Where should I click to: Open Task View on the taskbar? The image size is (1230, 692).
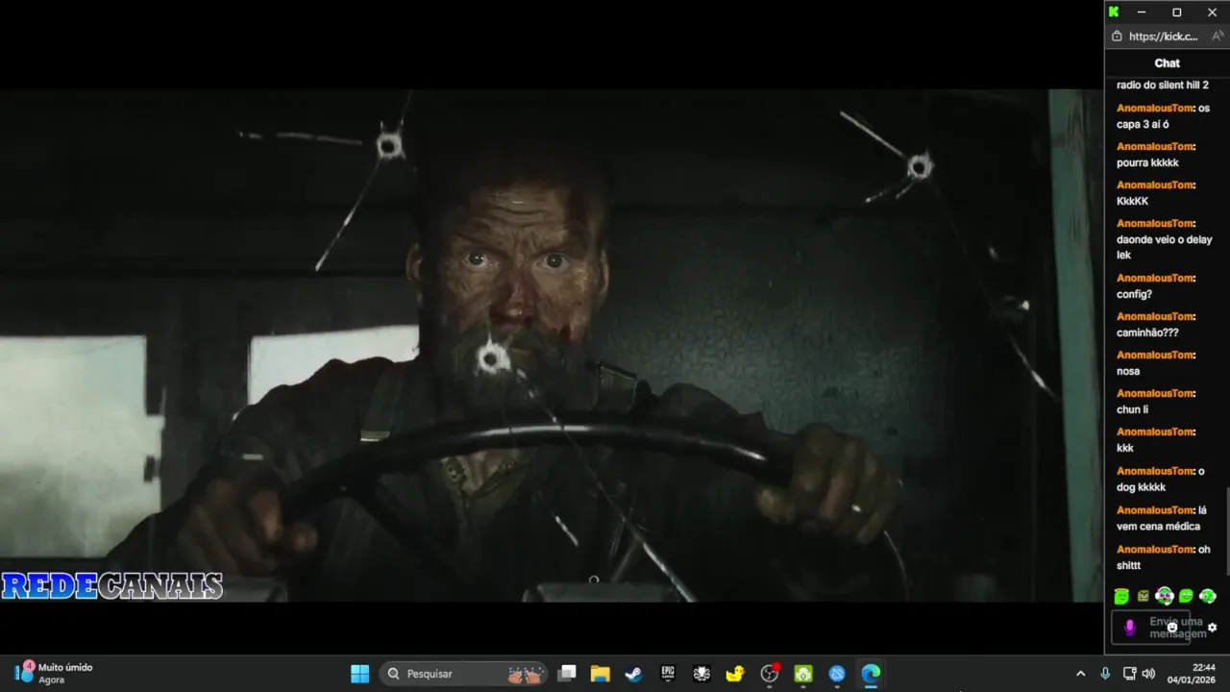tap(567, 674)
